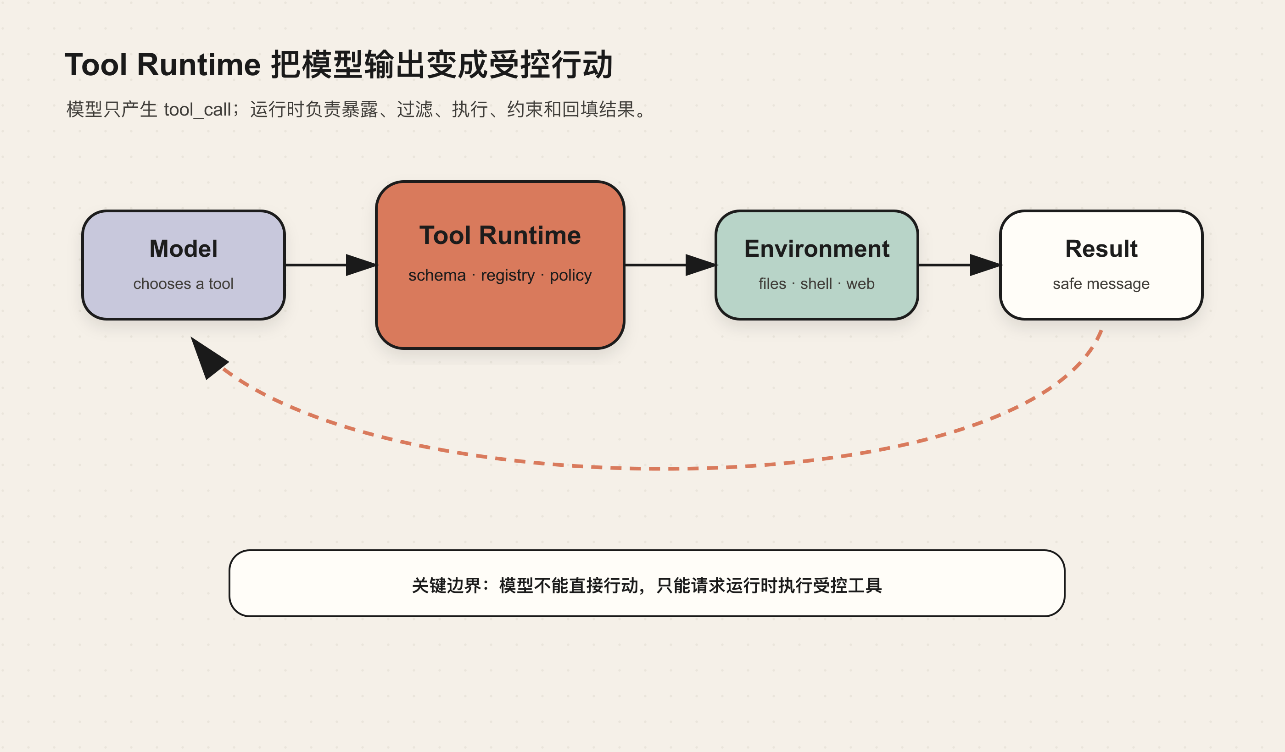Click the arrow from Tool Runtime to Environment
The image size is (1285, 752).
tap(670, 265)
